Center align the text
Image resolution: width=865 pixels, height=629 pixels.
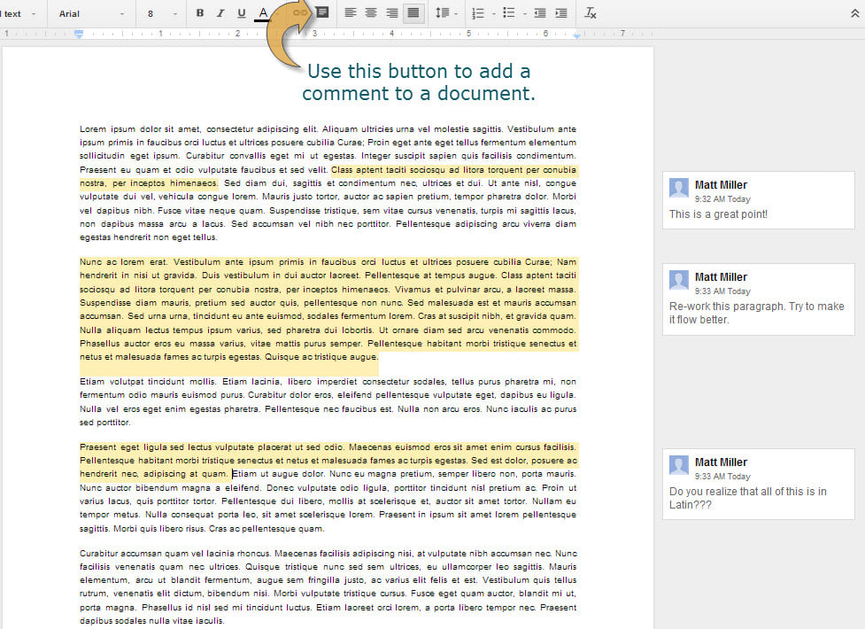point(371,13)
